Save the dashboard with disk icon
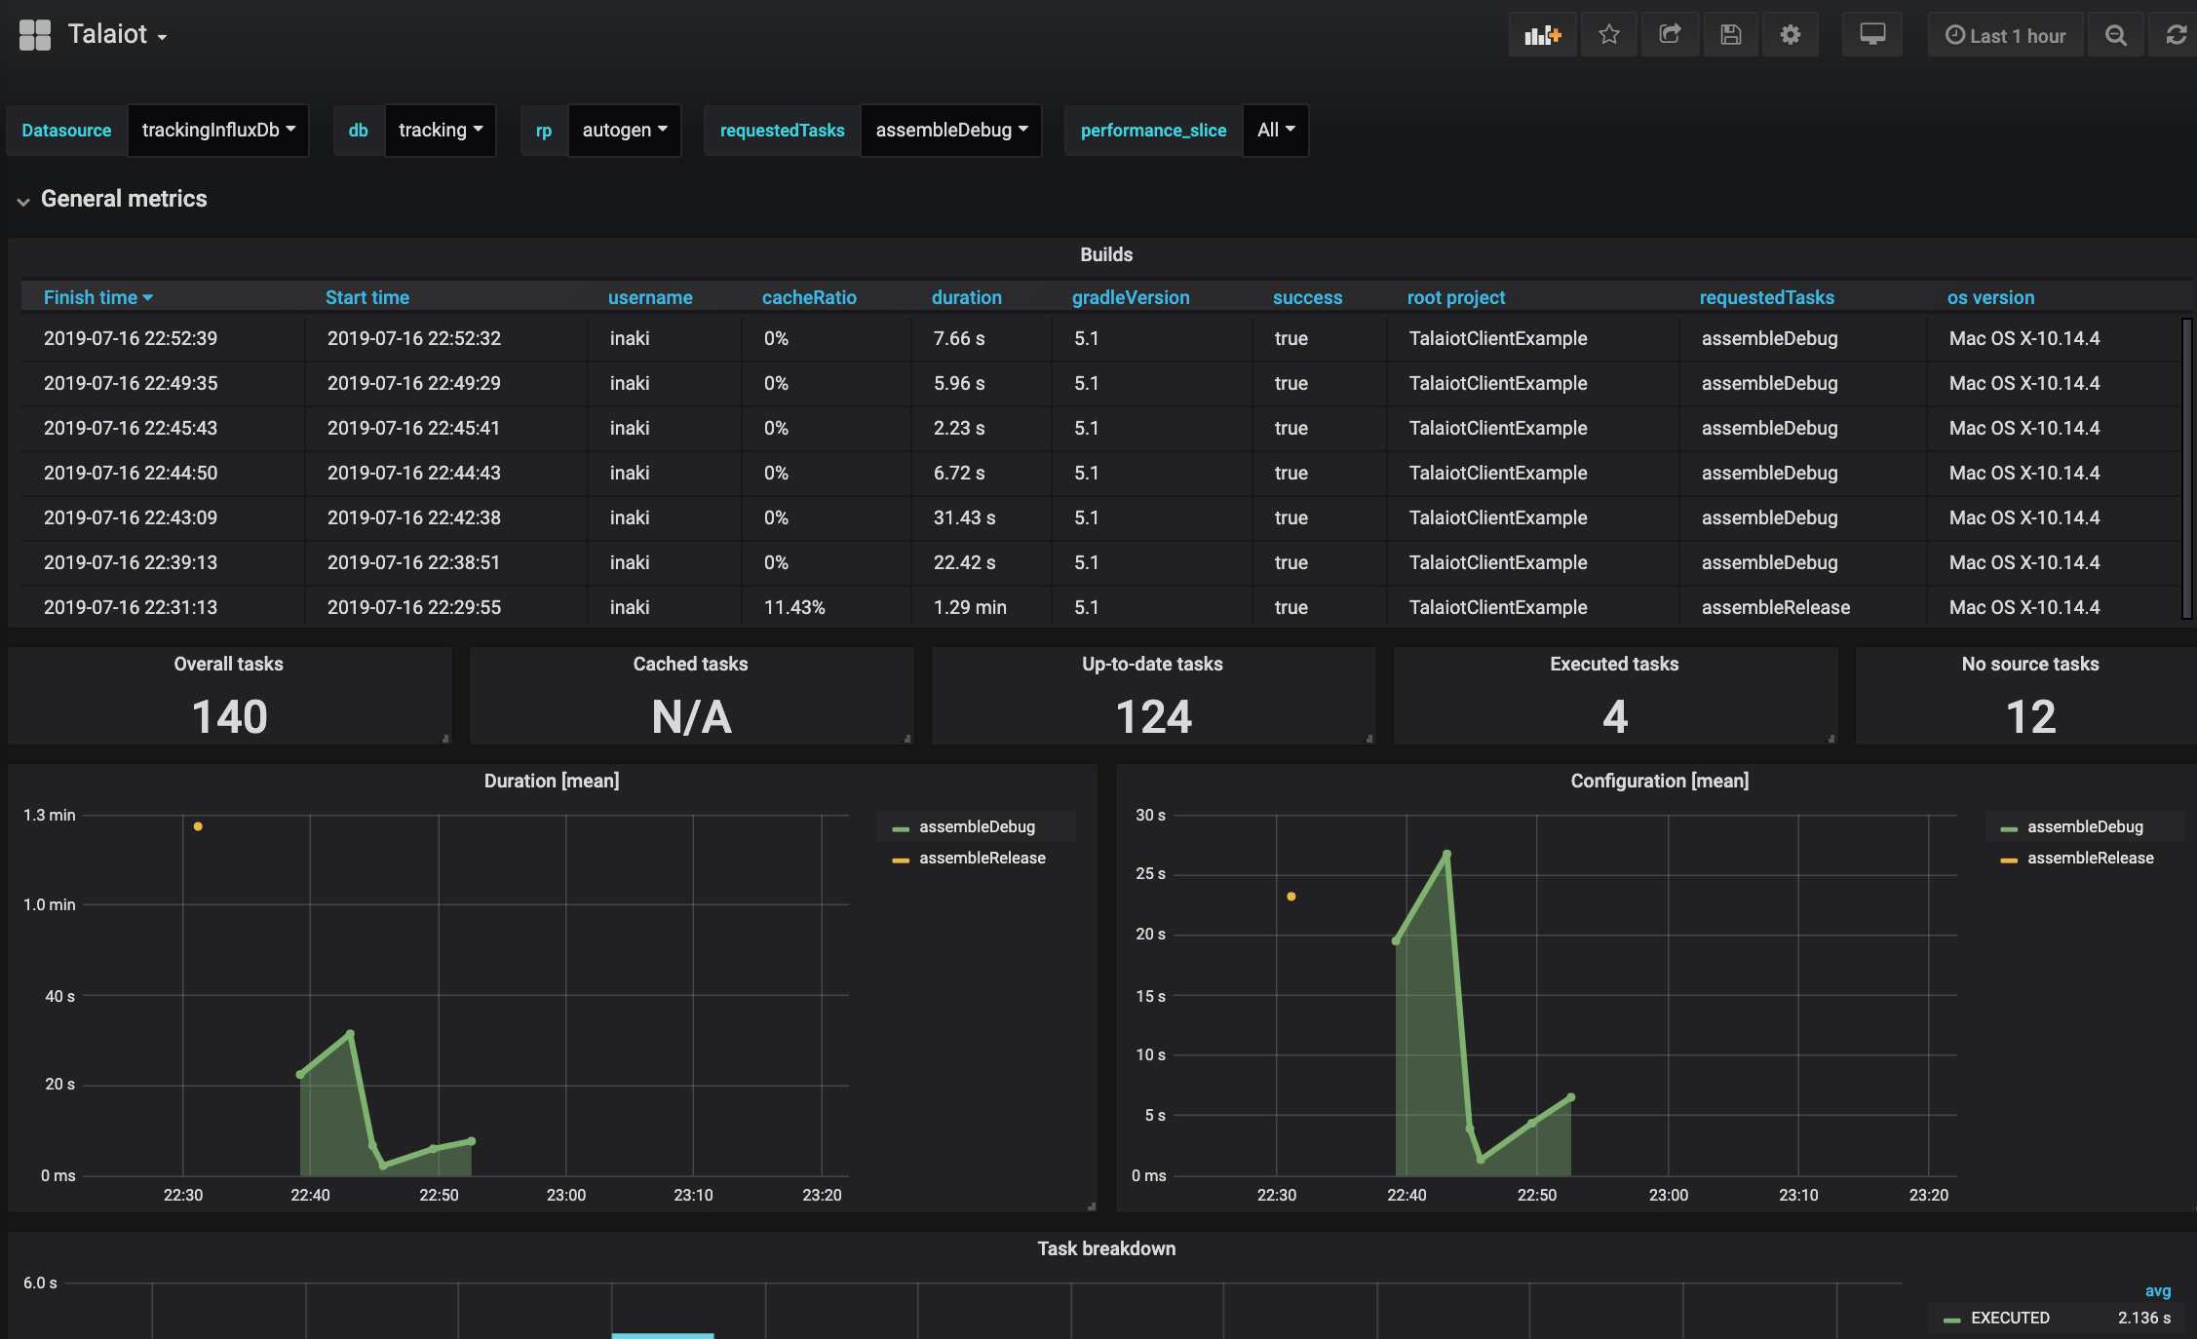The height and width of the screenshot is (1339, 2197). pos(1730,35)
